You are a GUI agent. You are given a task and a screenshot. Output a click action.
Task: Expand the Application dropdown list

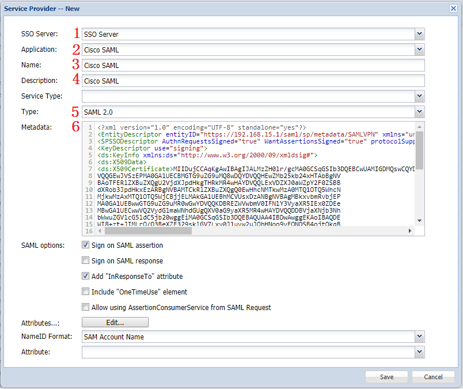tap(419, 50)
